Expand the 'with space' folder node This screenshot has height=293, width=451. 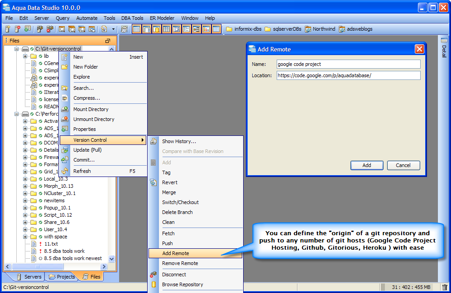click(x=25, y=237)
